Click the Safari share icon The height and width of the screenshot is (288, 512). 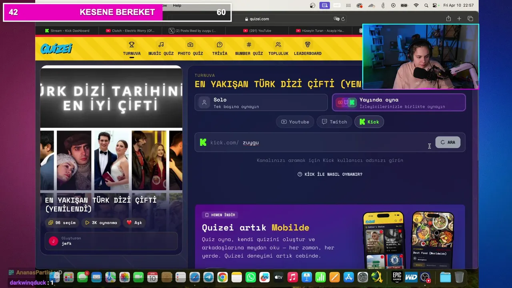[448, 19]
